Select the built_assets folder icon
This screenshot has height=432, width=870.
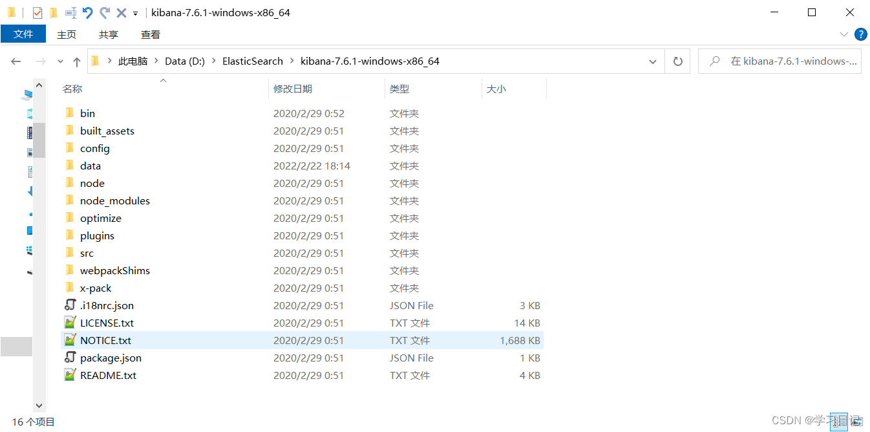(x=70, y=131)
